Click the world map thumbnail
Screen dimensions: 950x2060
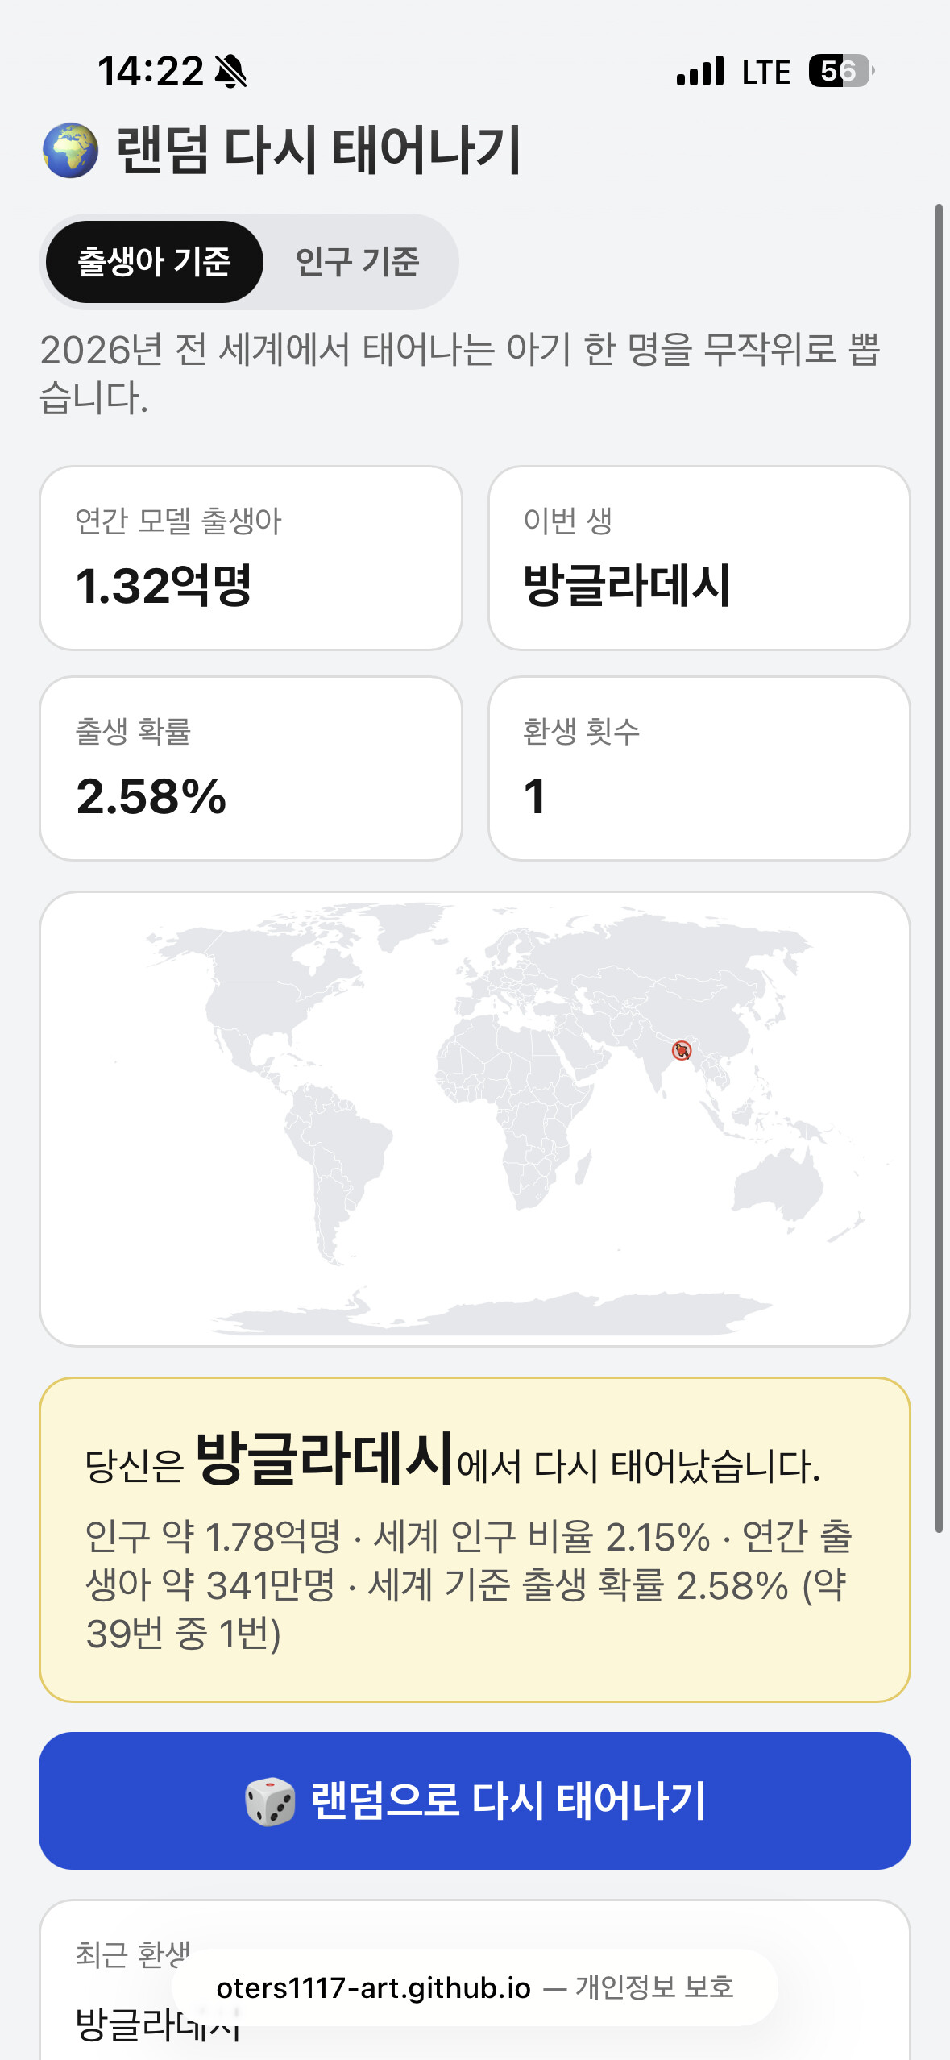(x=475, y=1119)
